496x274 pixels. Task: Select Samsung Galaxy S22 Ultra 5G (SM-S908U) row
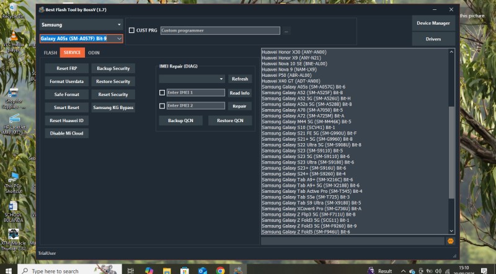click(311, 144)
